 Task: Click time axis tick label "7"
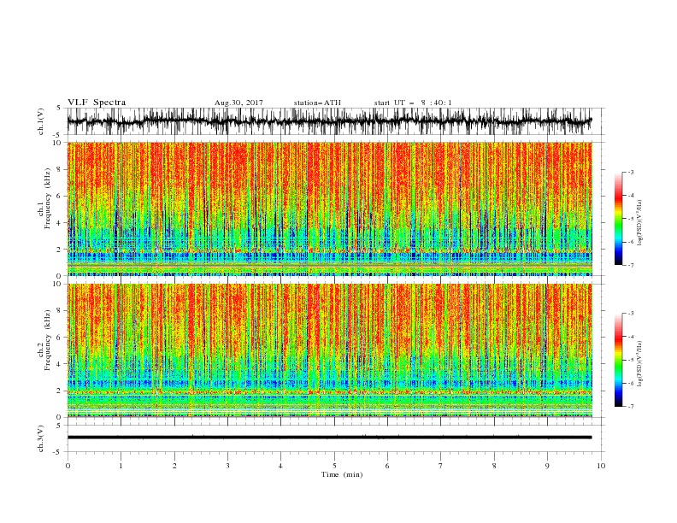click(441, 466)
